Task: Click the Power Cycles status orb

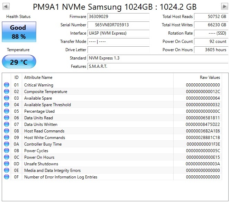Action: point(7,150)
